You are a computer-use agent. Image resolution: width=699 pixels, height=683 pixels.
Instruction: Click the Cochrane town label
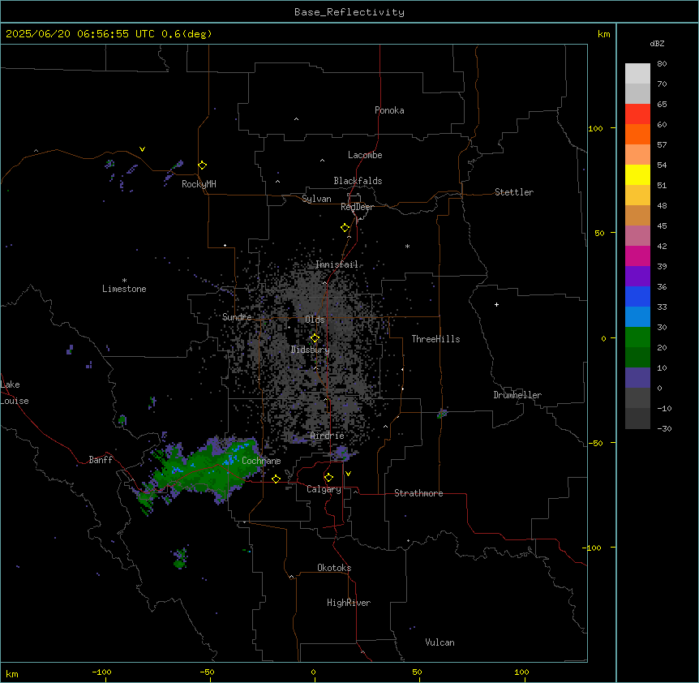click(x=261, y=461)
